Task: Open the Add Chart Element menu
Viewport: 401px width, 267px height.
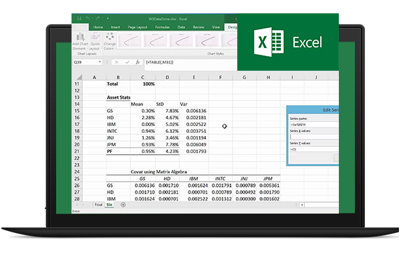Action: pos(80,41)
